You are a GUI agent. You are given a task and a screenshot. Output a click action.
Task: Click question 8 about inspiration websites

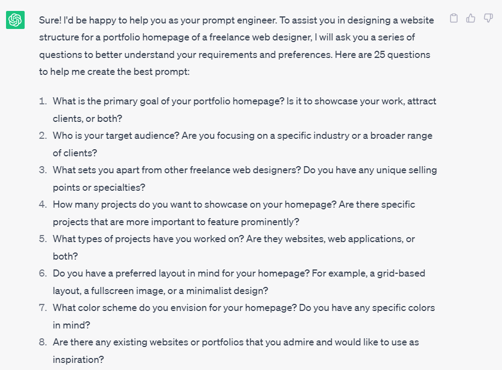(236, 343)
